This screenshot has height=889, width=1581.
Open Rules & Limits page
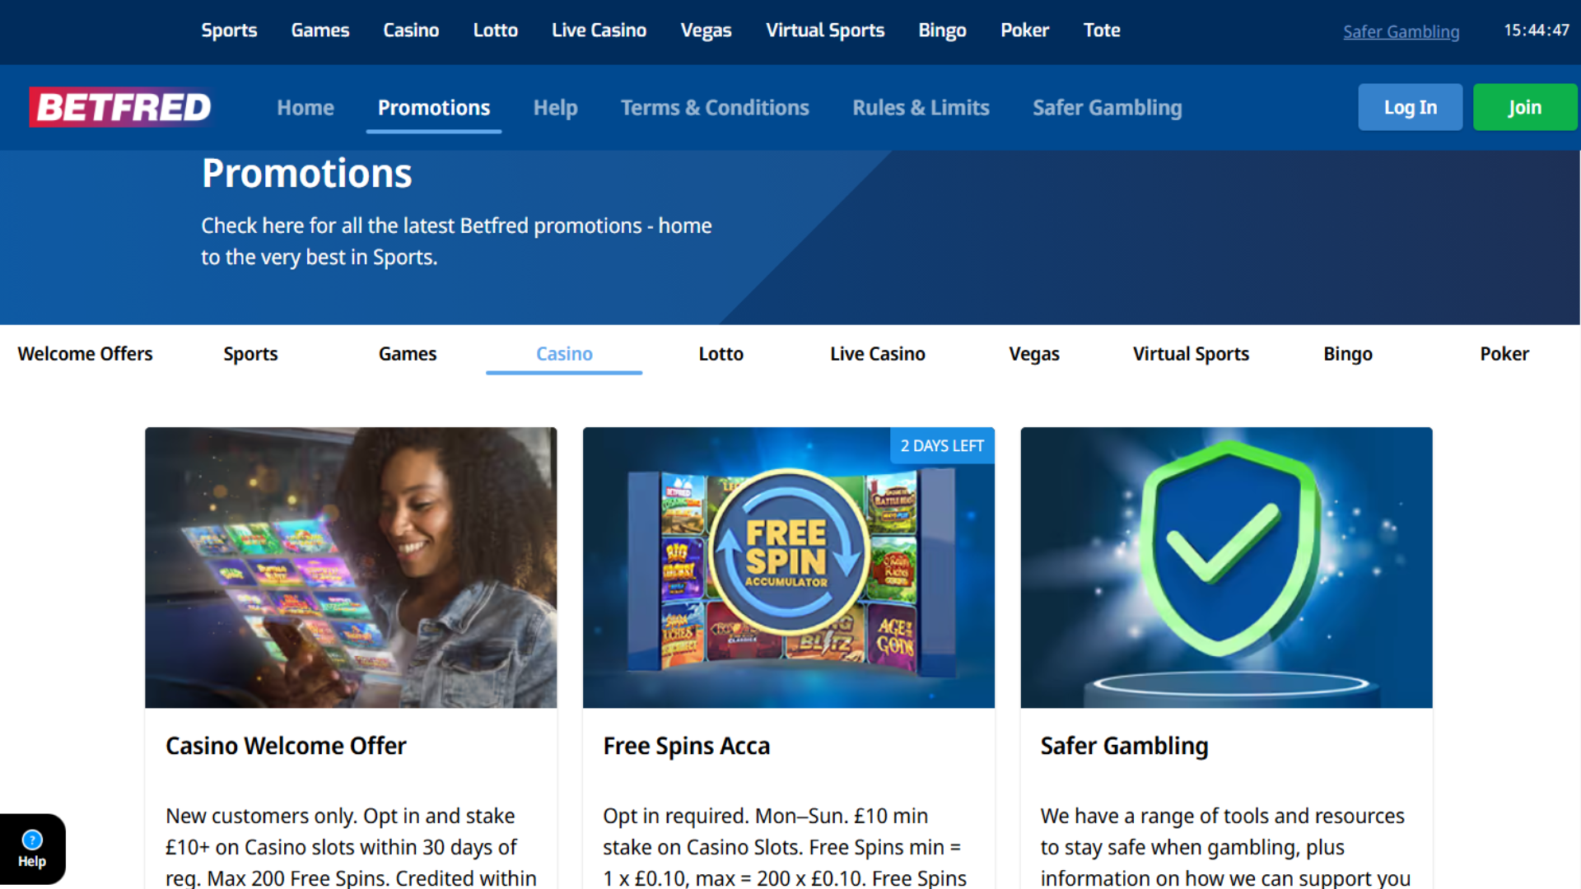[921, 108]
